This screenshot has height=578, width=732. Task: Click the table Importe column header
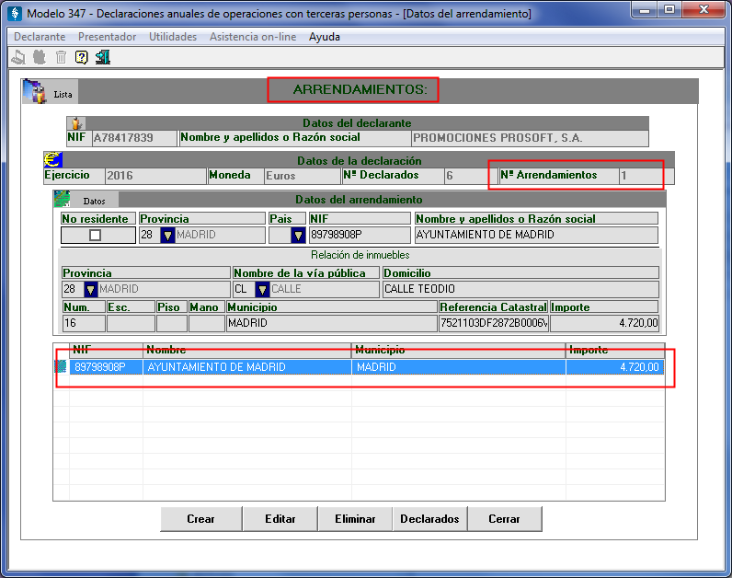coord(615,351)
